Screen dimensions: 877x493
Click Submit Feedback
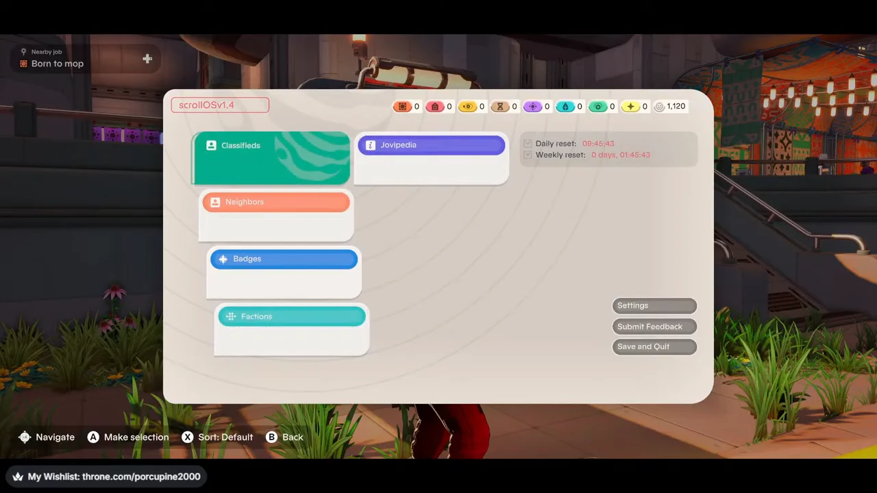[x=654, y=327]
